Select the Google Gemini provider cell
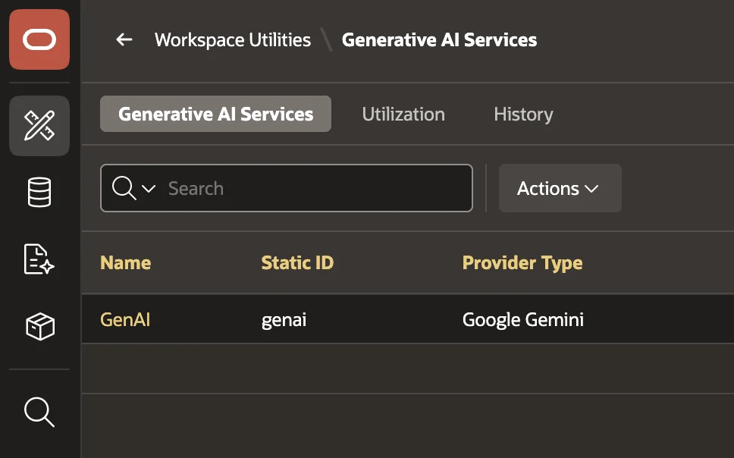The width and height of the screenshot is (734, 458). click(523, 320)
